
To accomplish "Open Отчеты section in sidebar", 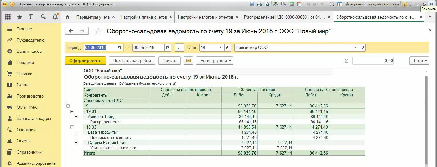I will (x=31, y=141).
